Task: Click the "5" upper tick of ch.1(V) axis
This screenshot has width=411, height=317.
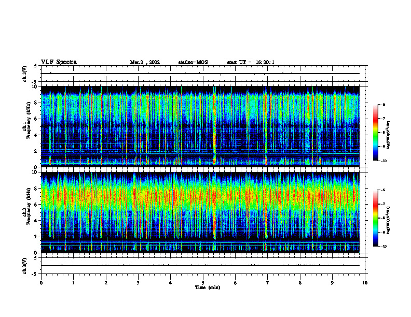Action: click(36, 66)
